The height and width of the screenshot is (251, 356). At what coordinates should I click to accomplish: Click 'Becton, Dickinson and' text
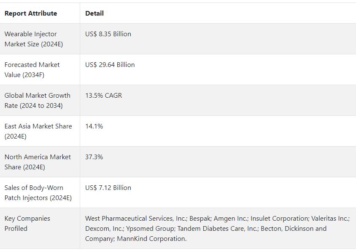(294, 229)
